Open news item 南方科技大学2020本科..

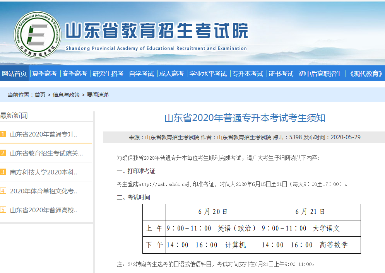(43, 172)
